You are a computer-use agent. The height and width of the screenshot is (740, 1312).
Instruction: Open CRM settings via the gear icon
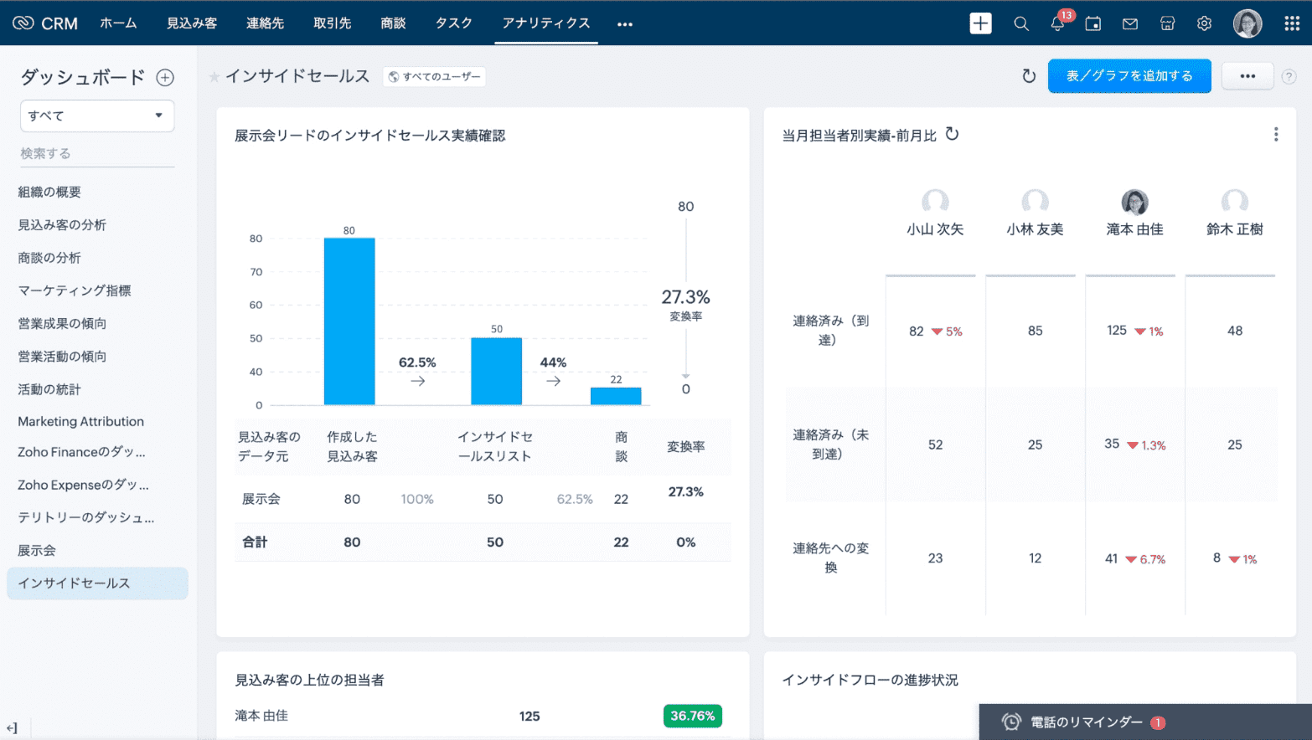pyautogui.click(x=1204, y=23)
